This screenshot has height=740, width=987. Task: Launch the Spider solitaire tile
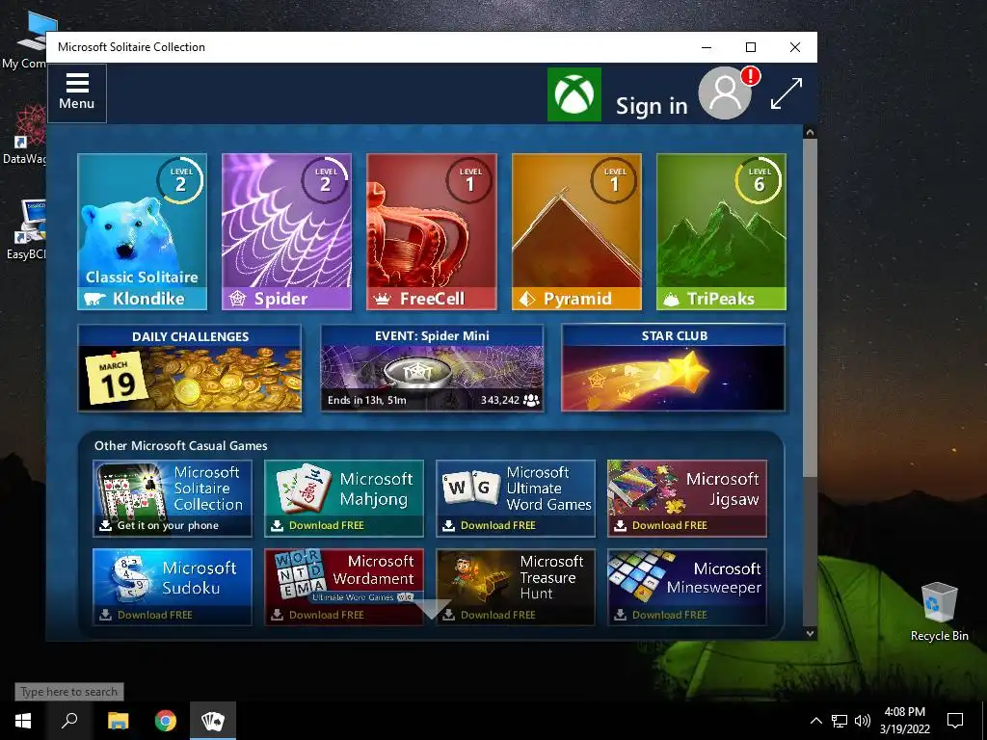[x=286, y=231]
